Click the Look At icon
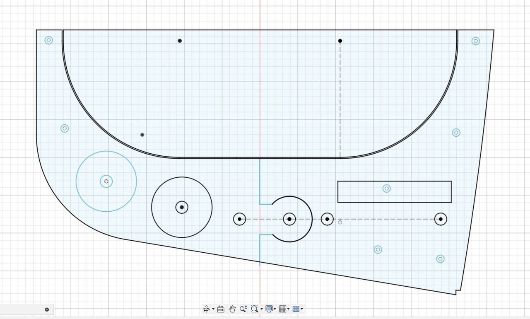This screenshot has width=530, height=319. (x=221, y=309)
